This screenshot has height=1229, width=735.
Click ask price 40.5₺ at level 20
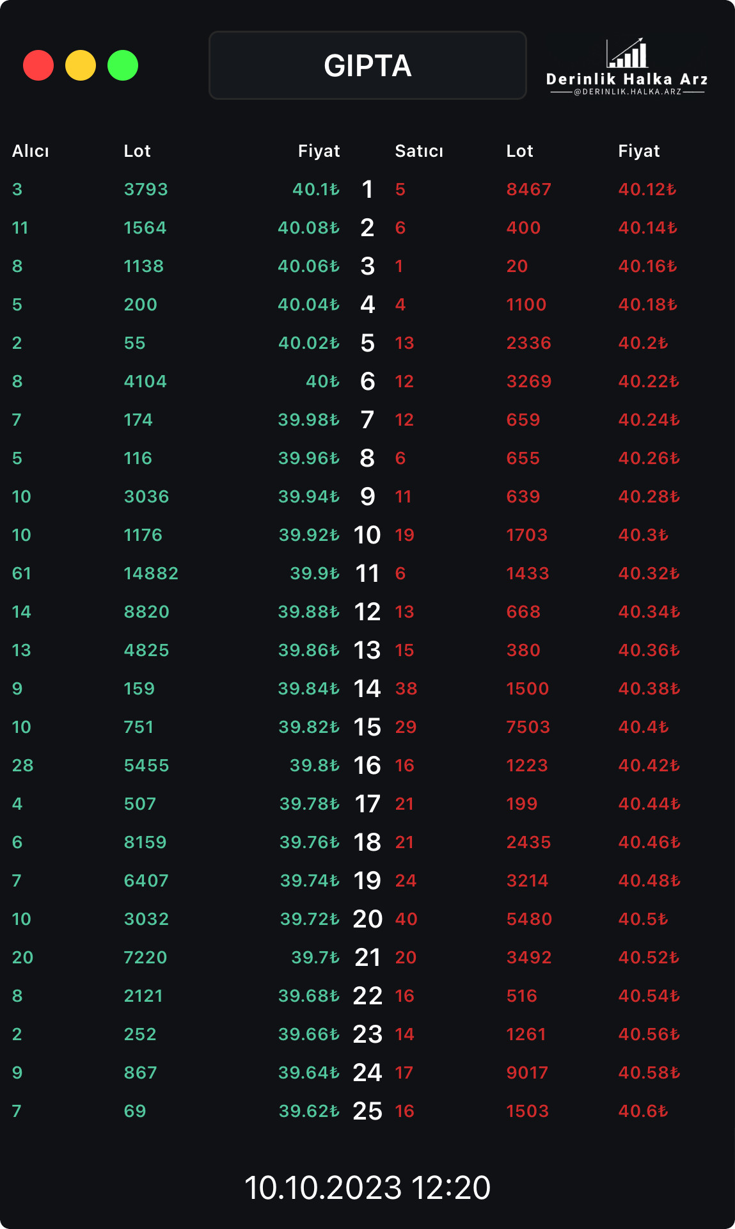click(x=643, y=919)
